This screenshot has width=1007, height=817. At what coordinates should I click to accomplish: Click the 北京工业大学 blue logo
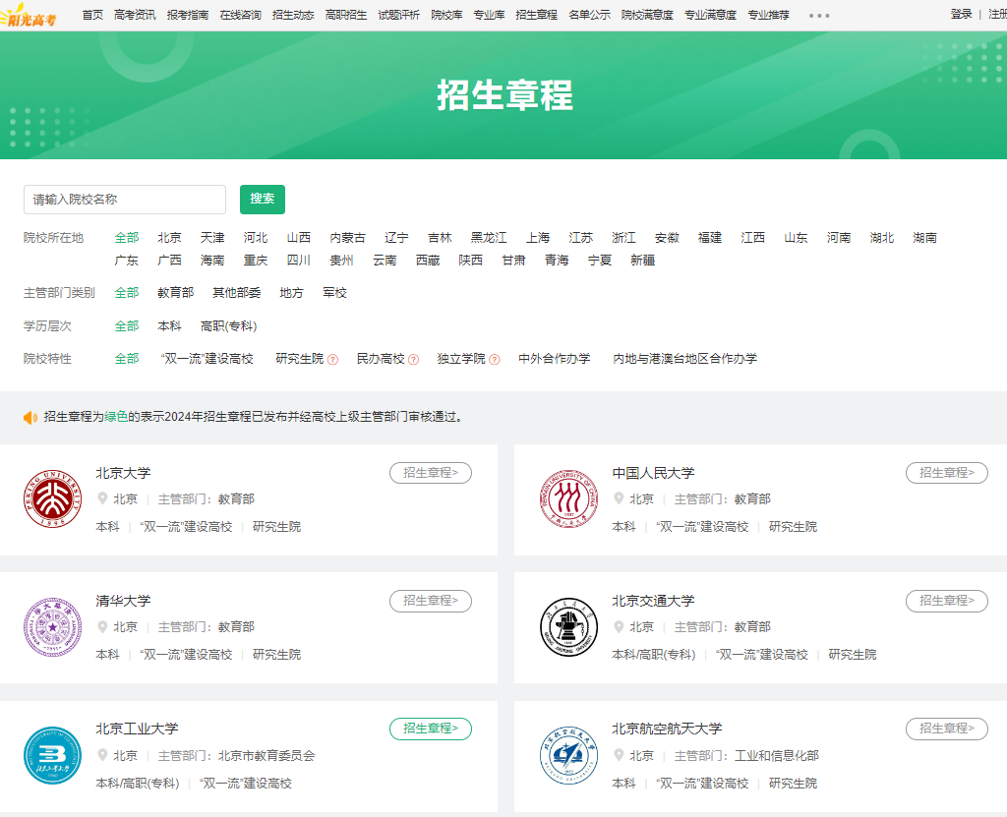[52, 755]
